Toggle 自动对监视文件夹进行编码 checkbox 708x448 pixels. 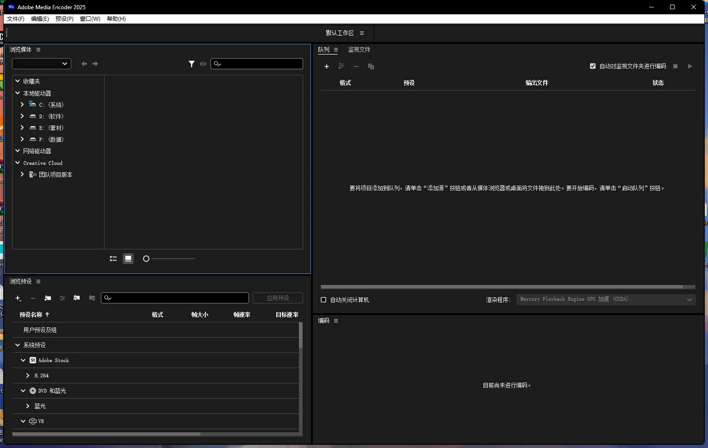[x=593, y=66]
